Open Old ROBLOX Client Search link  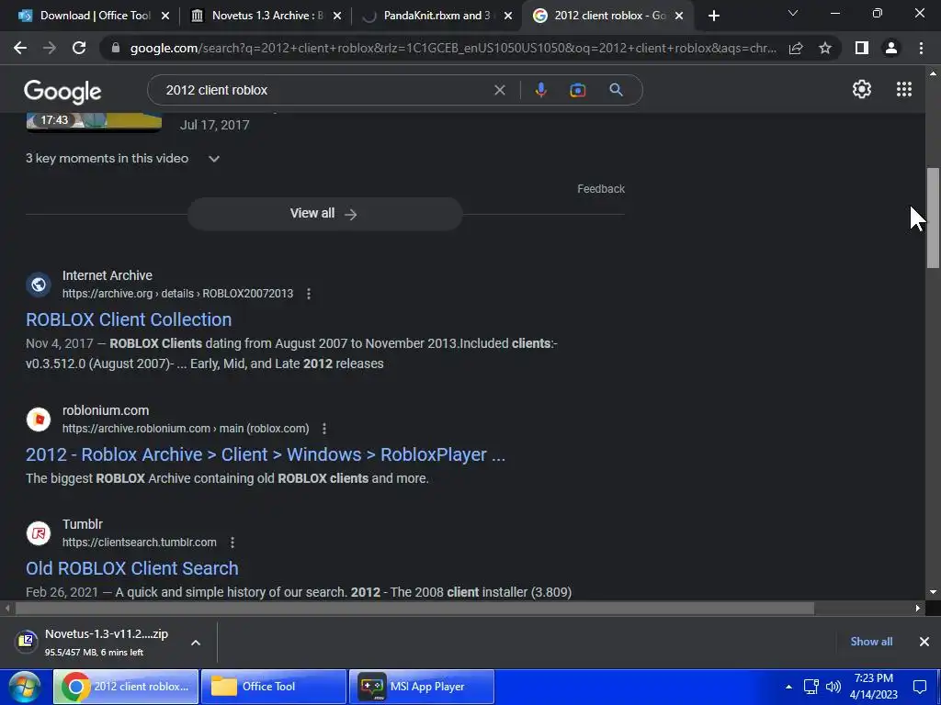(132, 568)
